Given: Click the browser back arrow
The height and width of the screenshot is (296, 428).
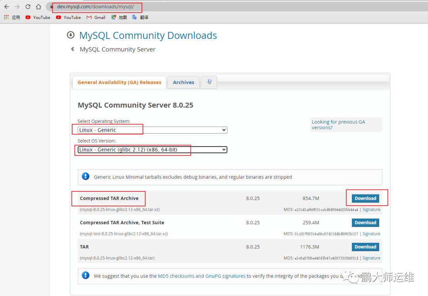Looking at the screenshot, I should (7, 7).
